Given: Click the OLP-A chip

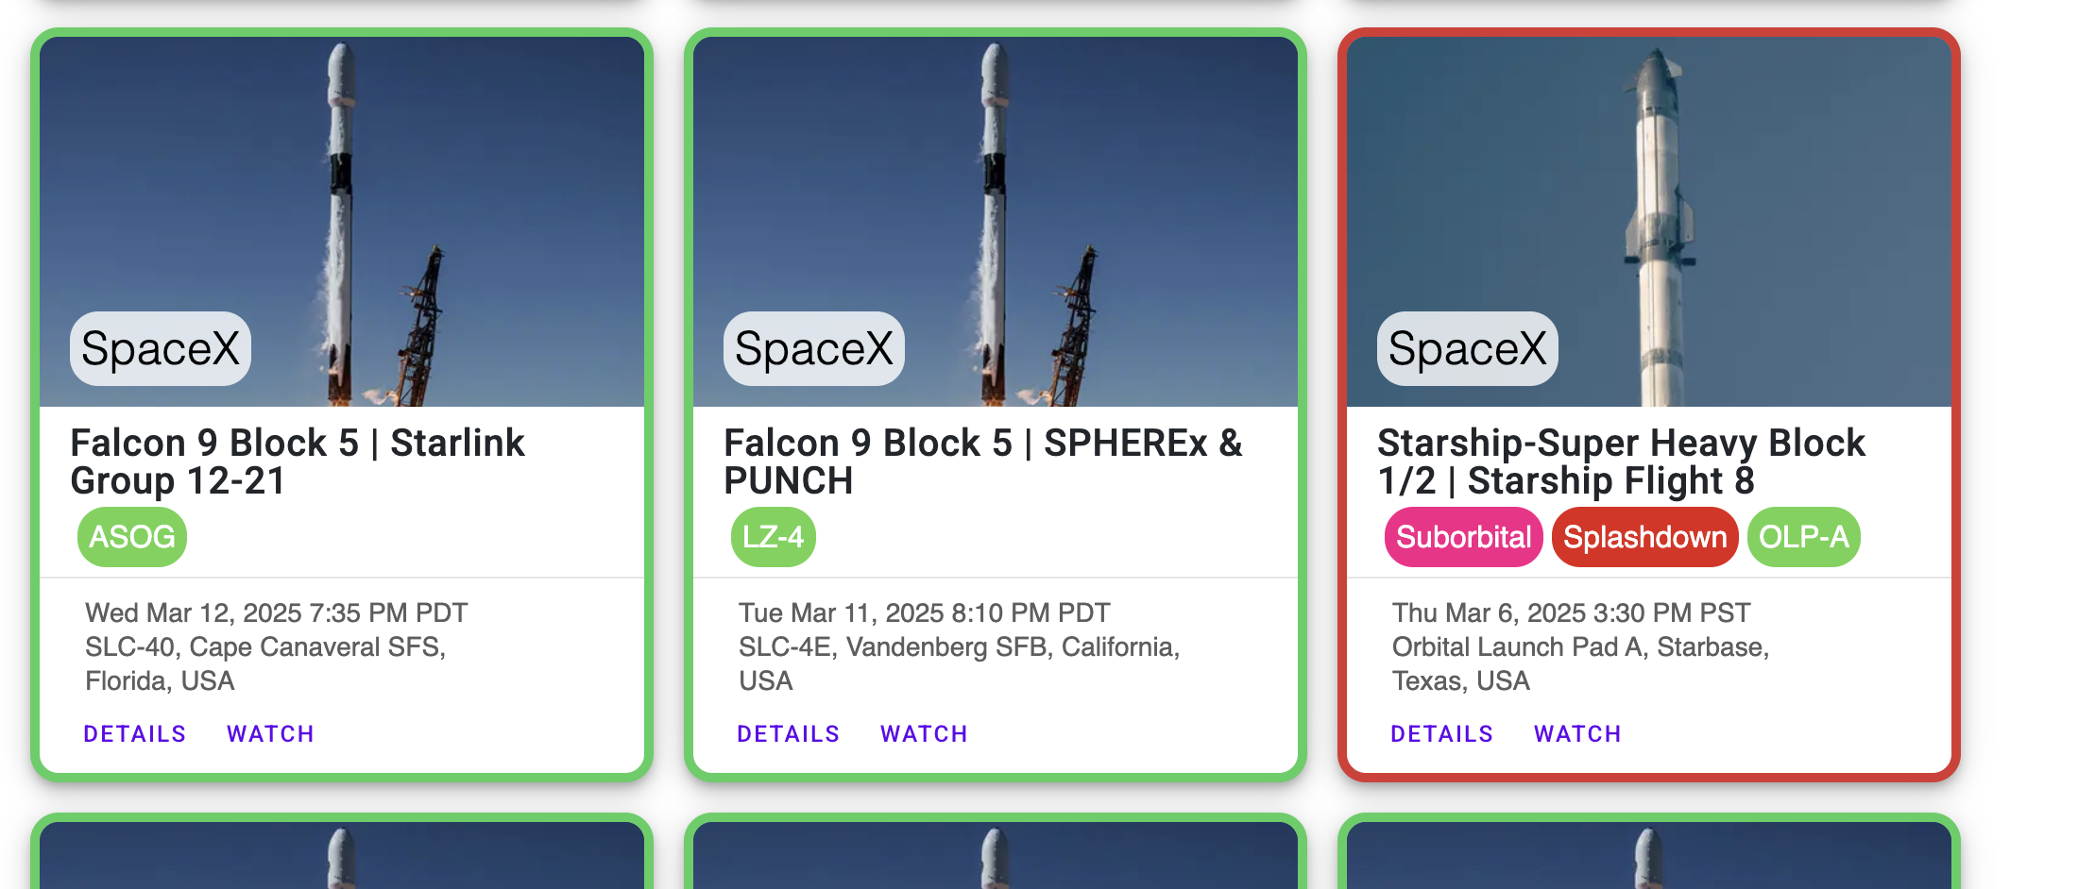Looking at the screenshot, I should click(1803, 537).
